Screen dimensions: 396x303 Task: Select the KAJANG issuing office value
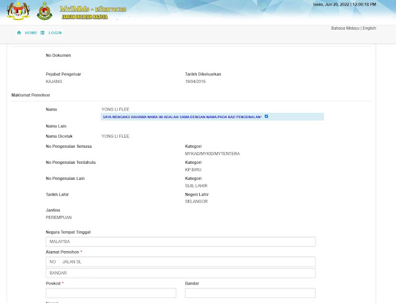pos(54,82)
